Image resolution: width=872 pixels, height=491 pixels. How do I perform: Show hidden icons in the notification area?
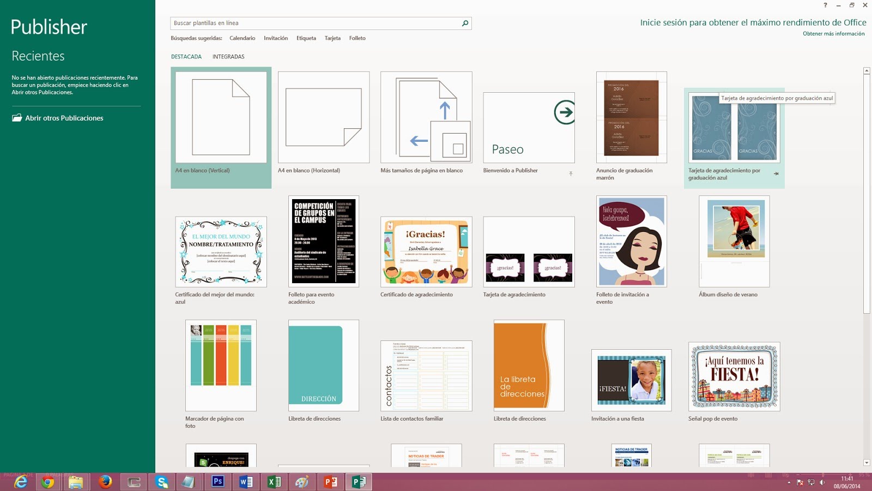click(789, 482)
